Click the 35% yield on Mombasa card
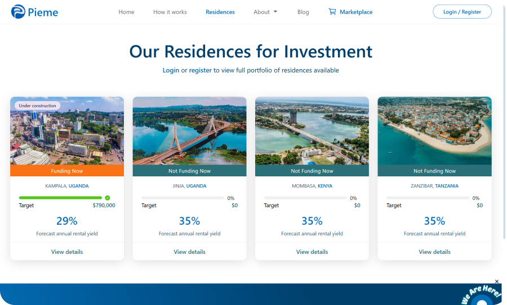This screenshot has width=507, height=305. tap(312, 221)
